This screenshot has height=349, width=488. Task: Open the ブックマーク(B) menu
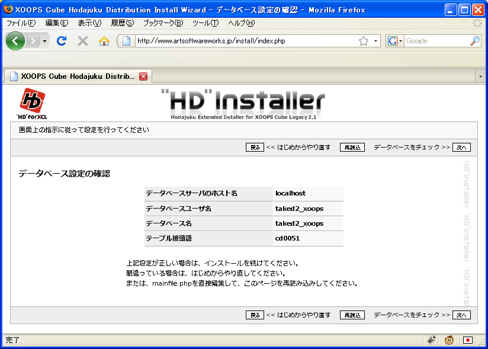[163, 23]
